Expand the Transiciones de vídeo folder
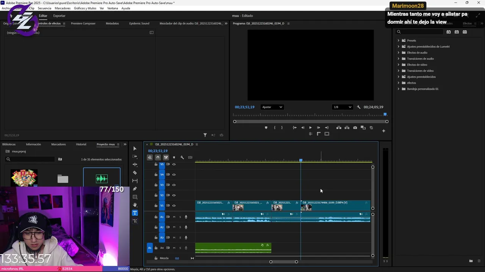 tap(398, 71)
